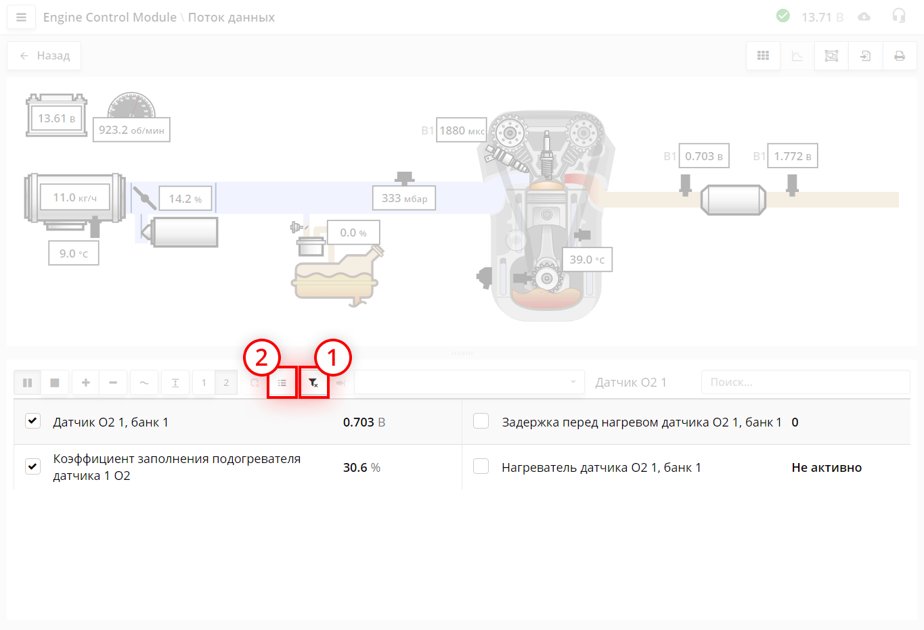Expand the parameter group dropdown
The width and height of the screenshot is (924, 630).
coord(469,383)
